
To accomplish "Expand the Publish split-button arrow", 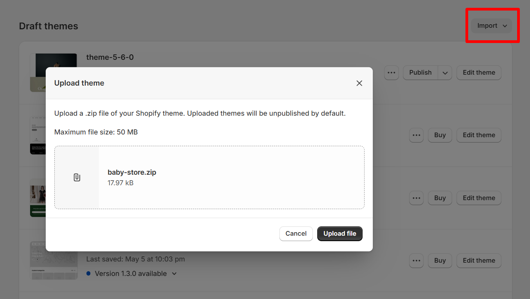I will coord(445,73).
